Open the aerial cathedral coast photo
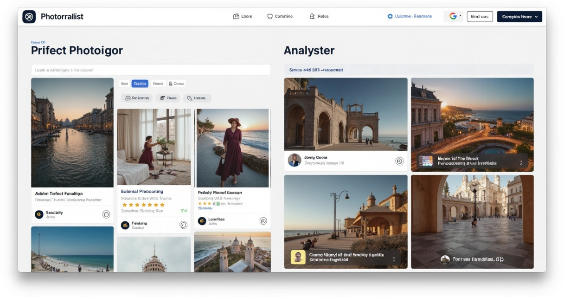Viewport: 564px width, 297px height. (232, 252)
